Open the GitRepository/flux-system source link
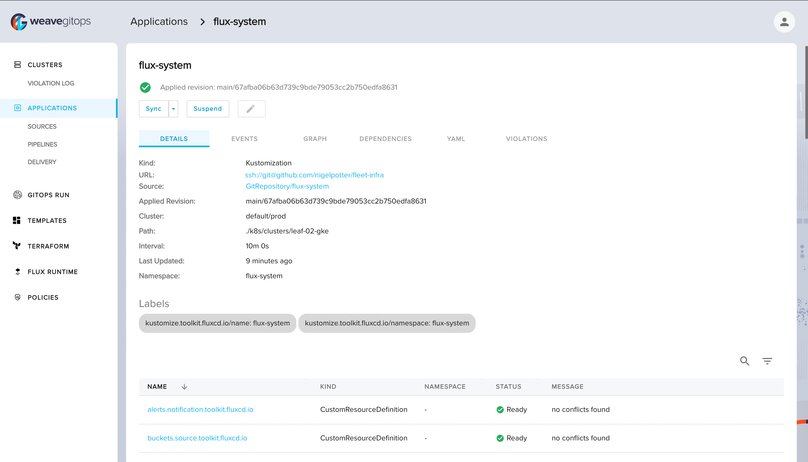808x462 pixels. [287, 186]
